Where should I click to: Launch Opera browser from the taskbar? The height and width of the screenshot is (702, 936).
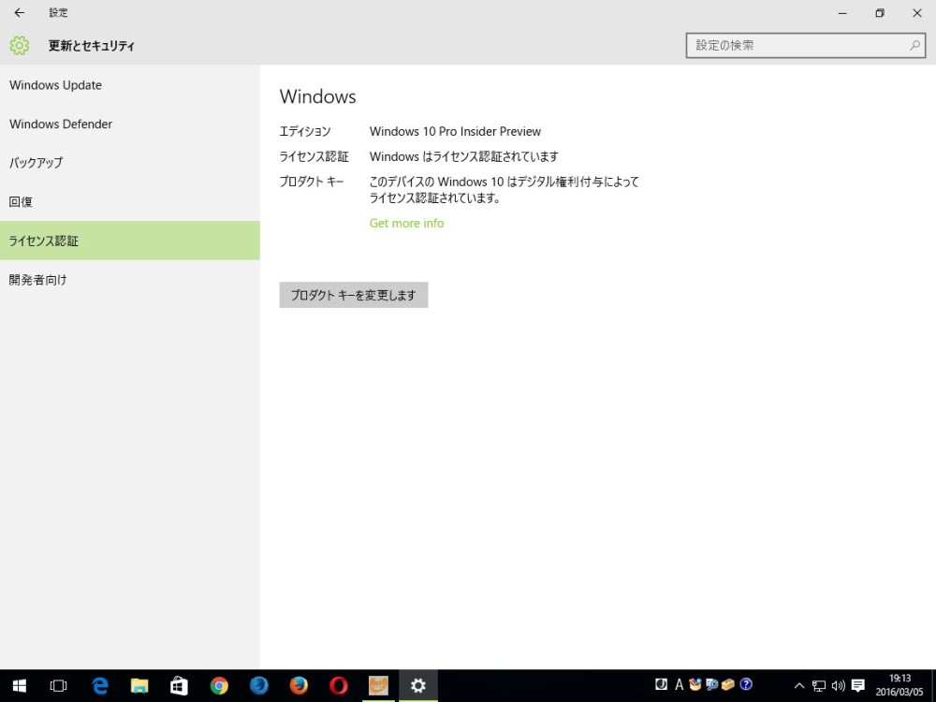click(339, 685)
